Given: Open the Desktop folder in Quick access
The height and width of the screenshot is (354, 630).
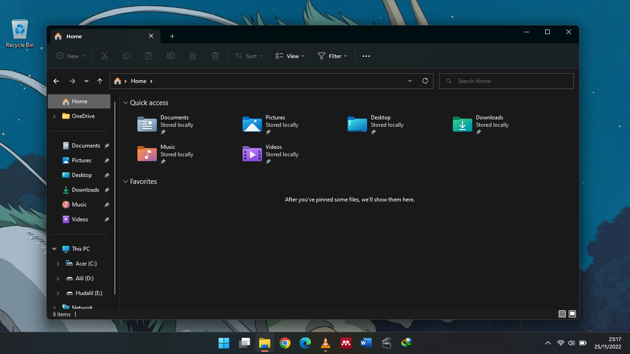Looking at the screenshot, I should [x=376, y=125].
